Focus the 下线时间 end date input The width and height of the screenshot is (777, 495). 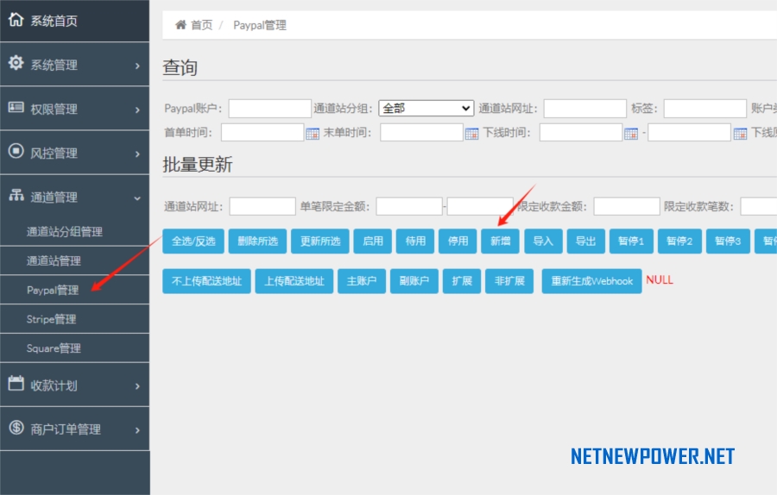(x=689, y=132)
